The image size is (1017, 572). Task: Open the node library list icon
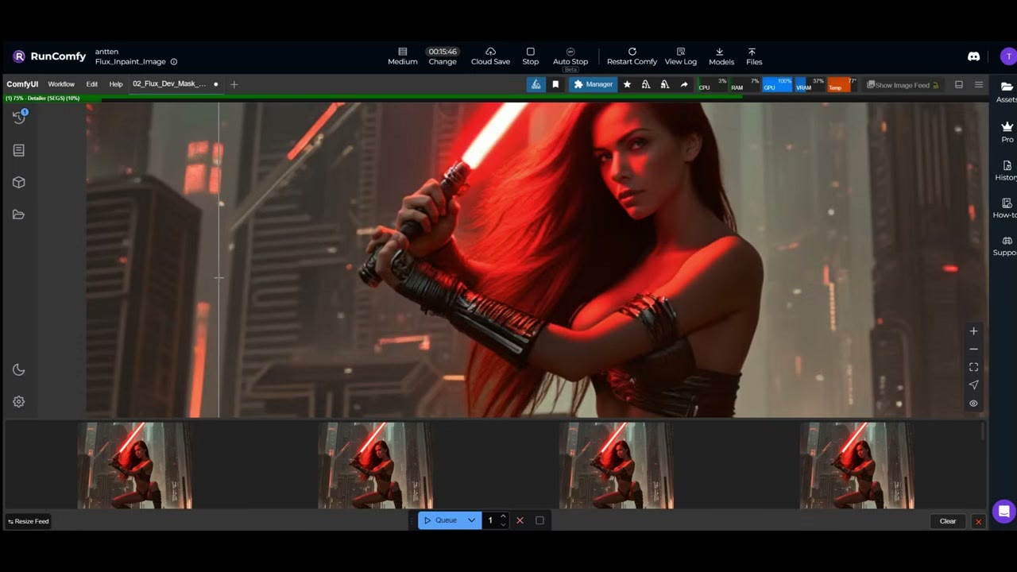point(19,150)
